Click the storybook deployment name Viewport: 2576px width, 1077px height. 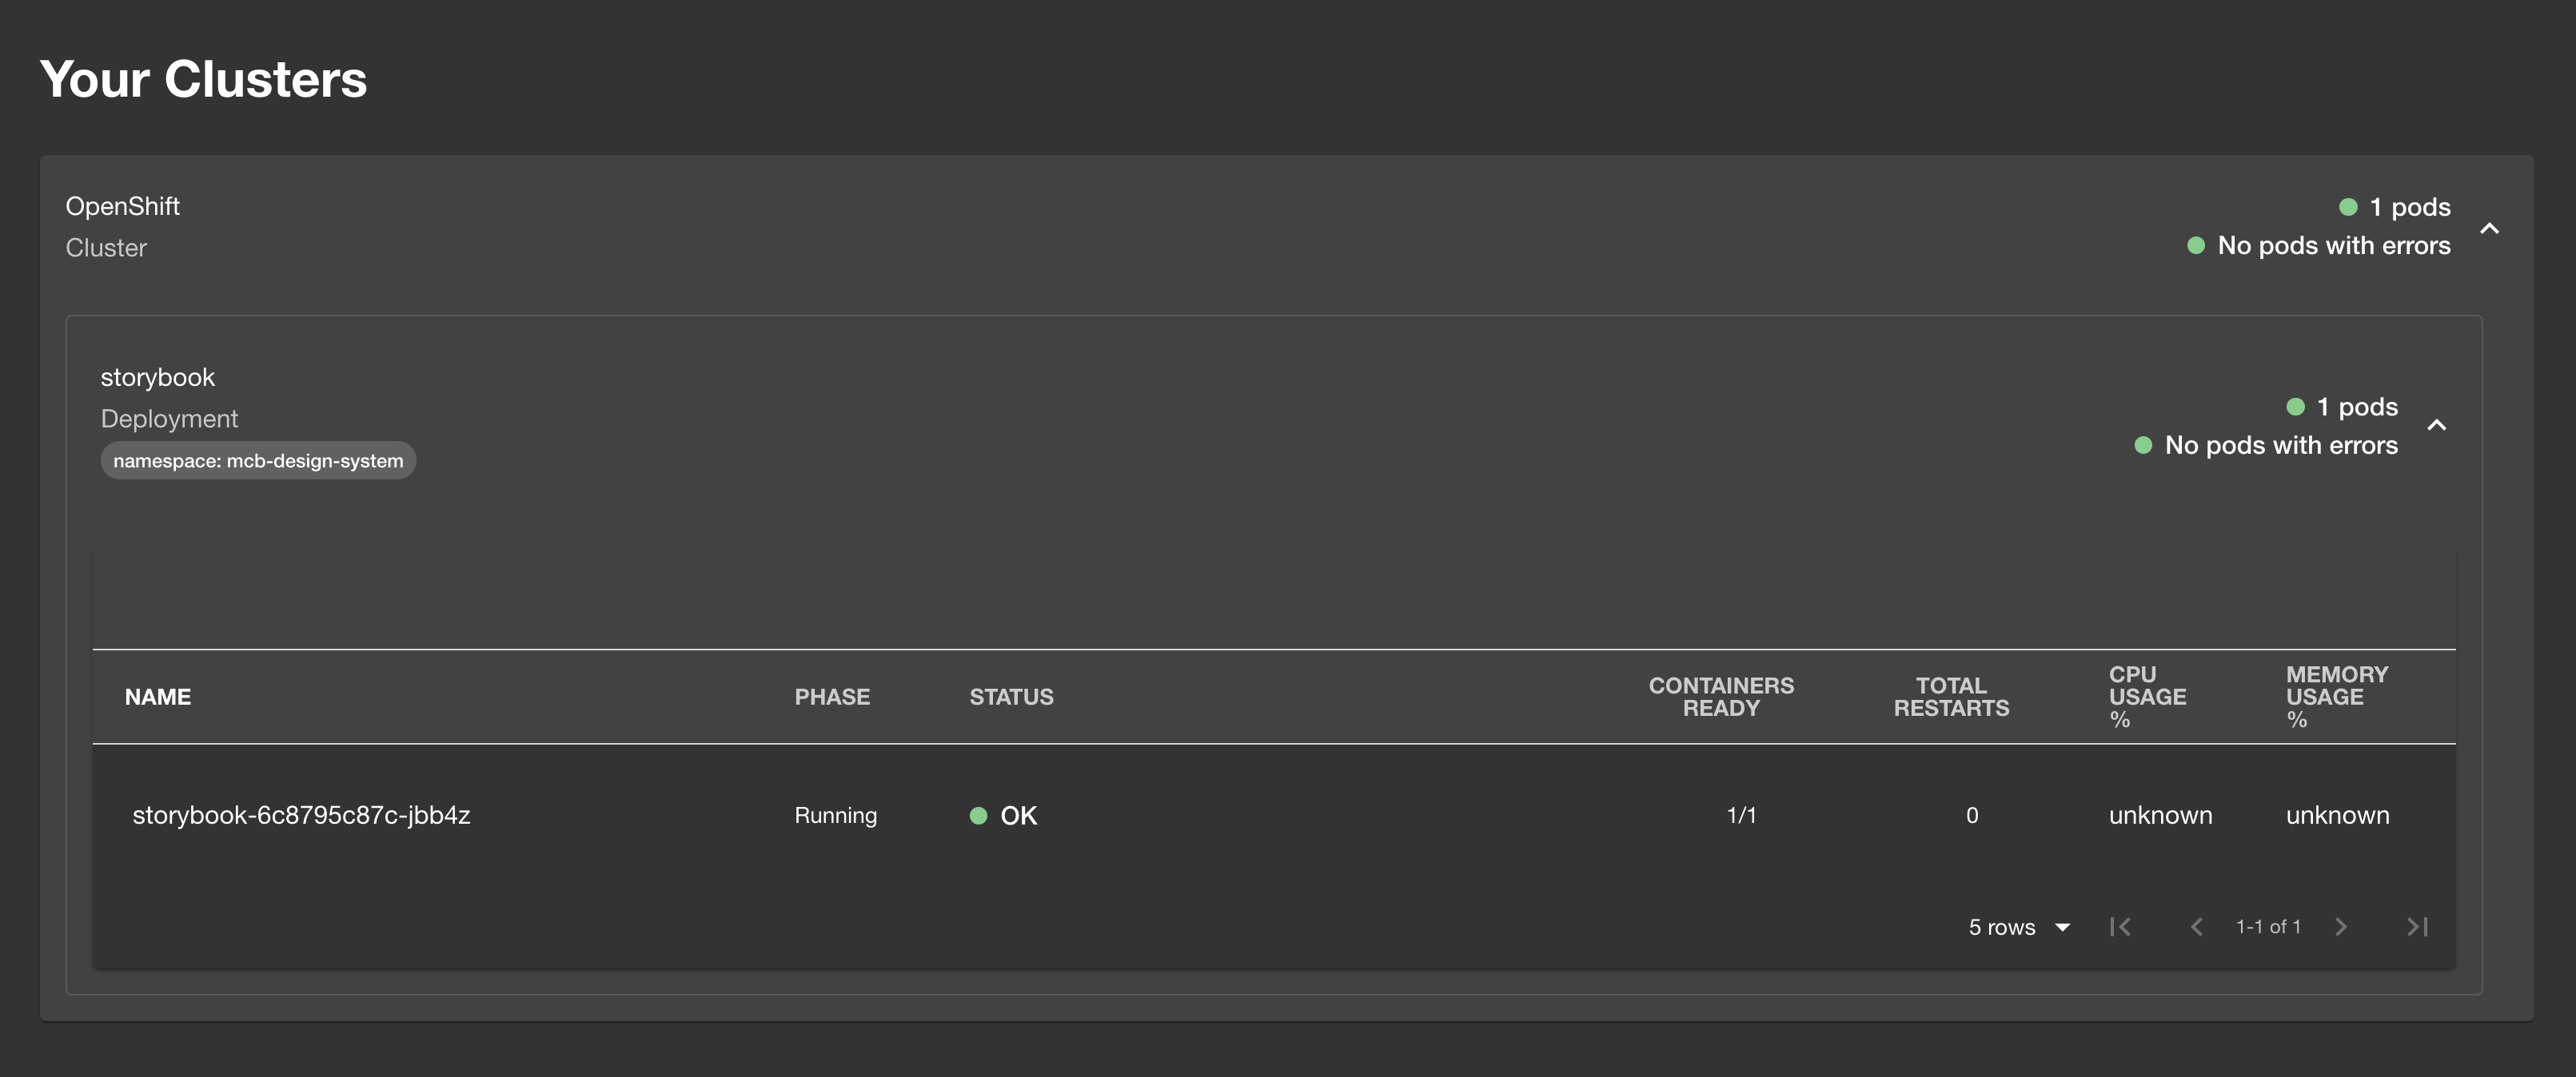click(157, 376)
